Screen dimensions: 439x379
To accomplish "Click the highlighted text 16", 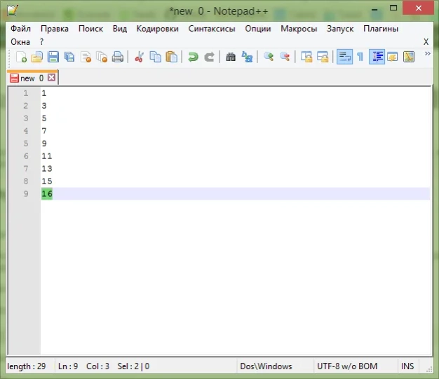I will pyautogui.click(x=47, y=194).
